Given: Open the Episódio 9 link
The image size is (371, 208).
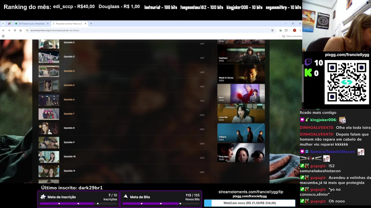Looking at the screenshot, I should coord(69,142).
